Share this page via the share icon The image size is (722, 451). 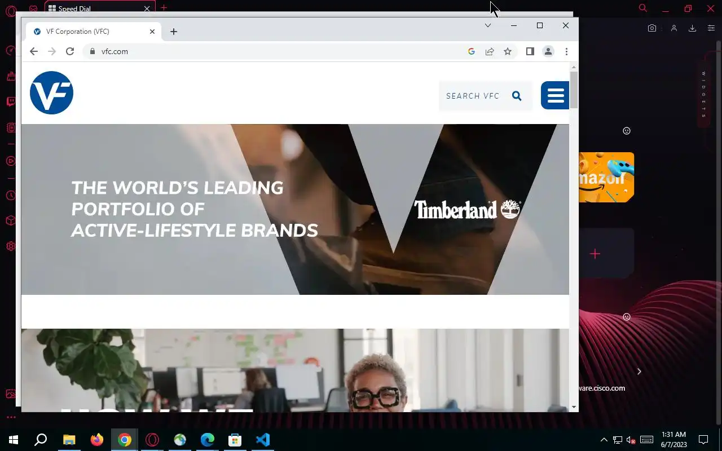click(490, 51)
